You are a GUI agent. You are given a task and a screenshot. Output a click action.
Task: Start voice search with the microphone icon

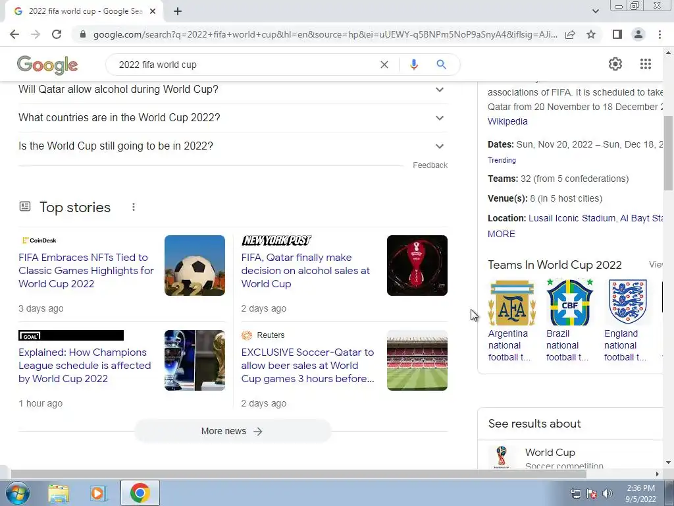point(413,65)
